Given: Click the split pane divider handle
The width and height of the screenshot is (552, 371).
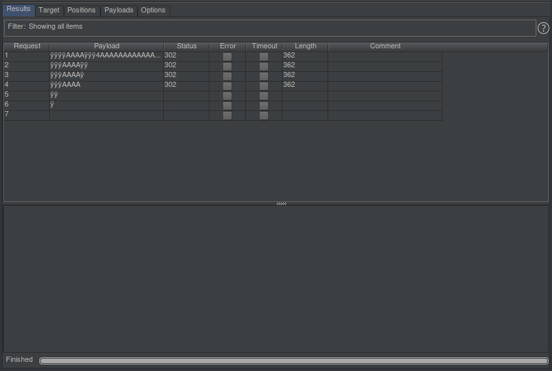Looking at the screenshot, I should pyautogui.click(x=281, y=204).
